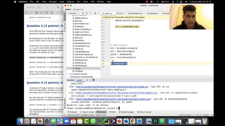This screenshot has width=225, height=126.
Task: Open the File menu in the menu bar
Action: click(x=31, y=2)
